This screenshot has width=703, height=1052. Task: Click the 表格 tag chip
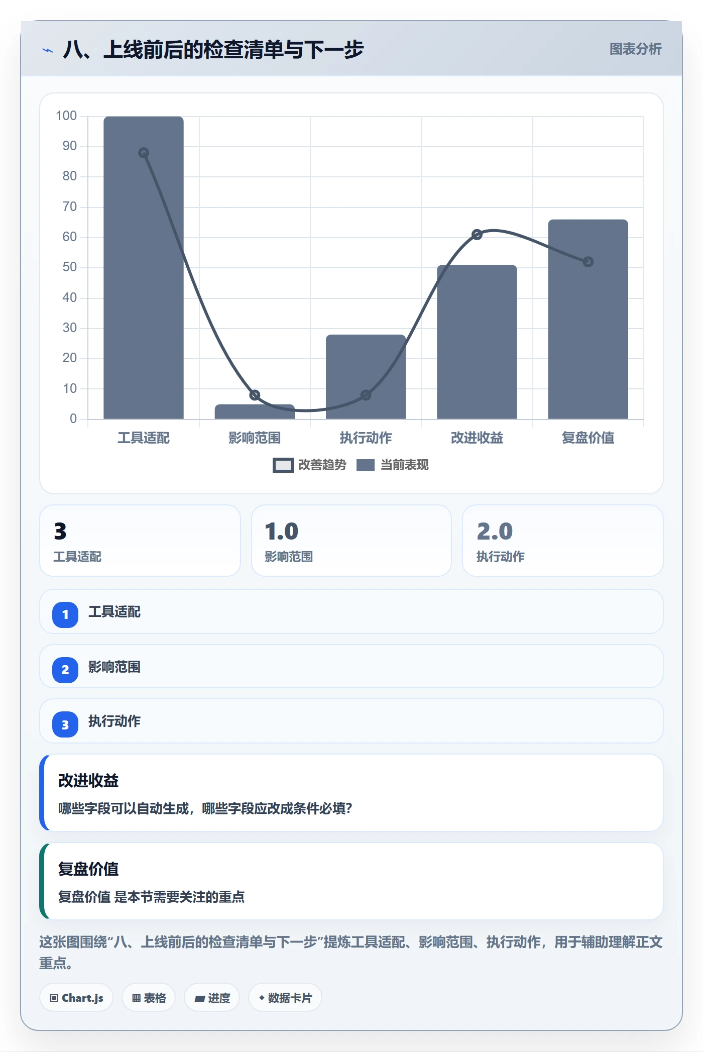pyautogui.click(x=149, y=998)
